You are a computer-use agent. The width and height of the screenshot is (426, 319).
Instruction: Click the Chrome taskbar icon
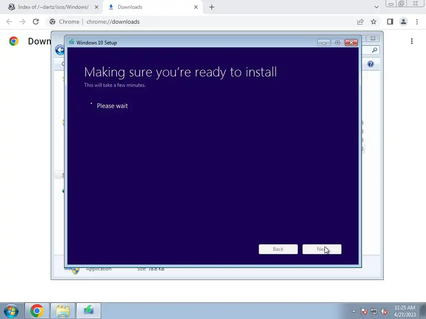click(37, 311)
